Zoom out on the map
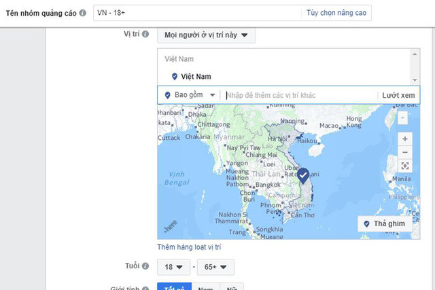 click(404, 152)
